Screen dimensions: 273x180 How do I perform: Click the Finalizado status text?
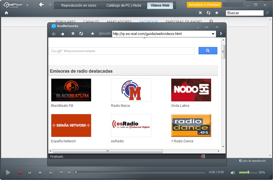56,157
